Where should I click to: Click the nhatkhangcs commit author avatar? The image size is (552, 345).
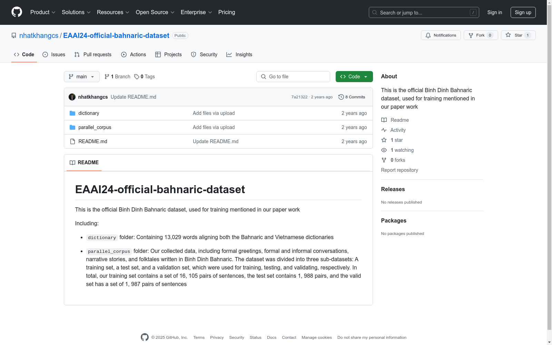(72, 97)
